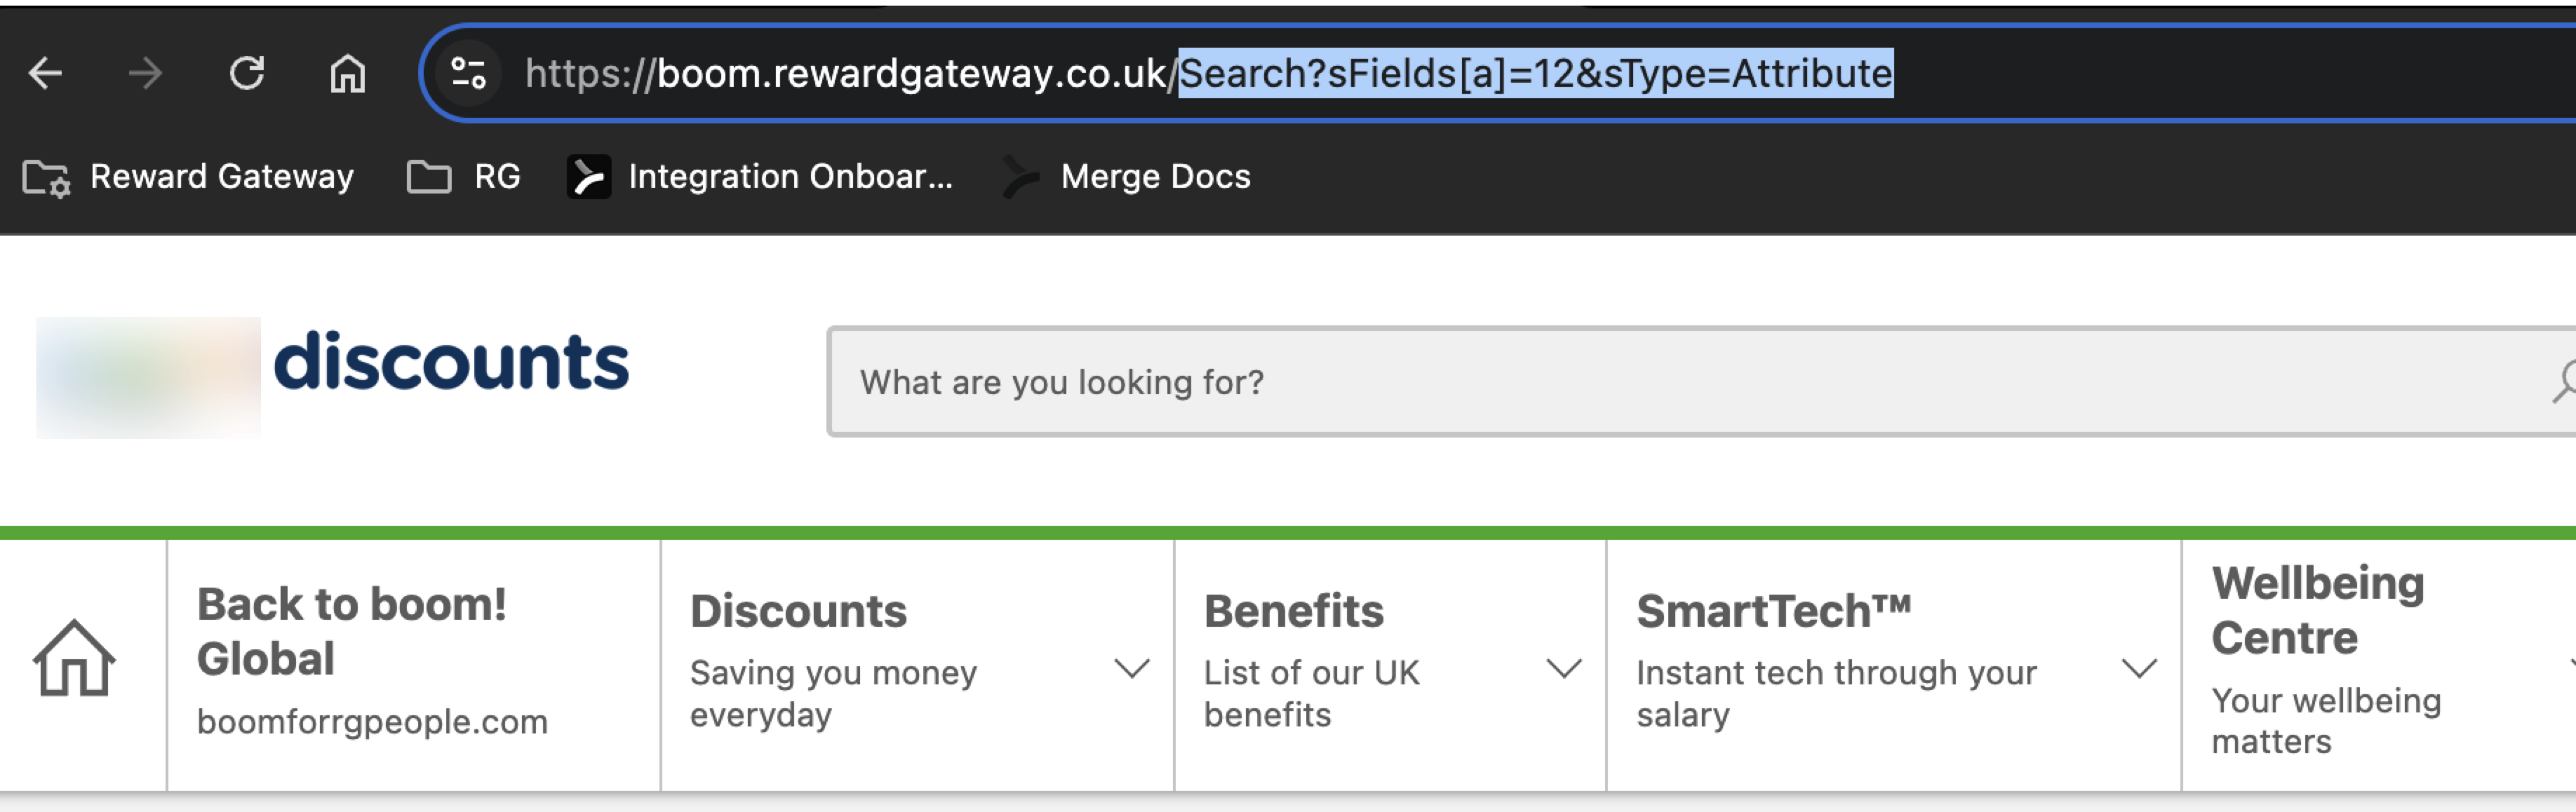Click the discounts logo
2576x812 pixels.
pos(451,362)
